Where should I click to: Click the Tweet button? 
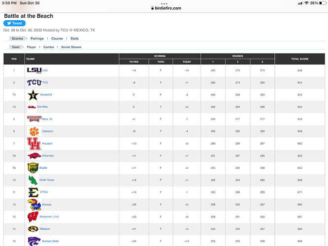point(14,23)
